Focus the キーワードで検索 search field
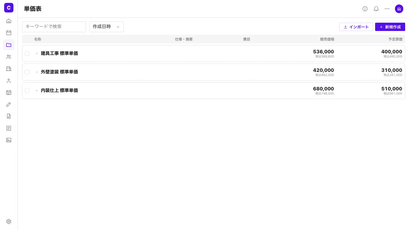The image size is (409, 230). (54, 27)
